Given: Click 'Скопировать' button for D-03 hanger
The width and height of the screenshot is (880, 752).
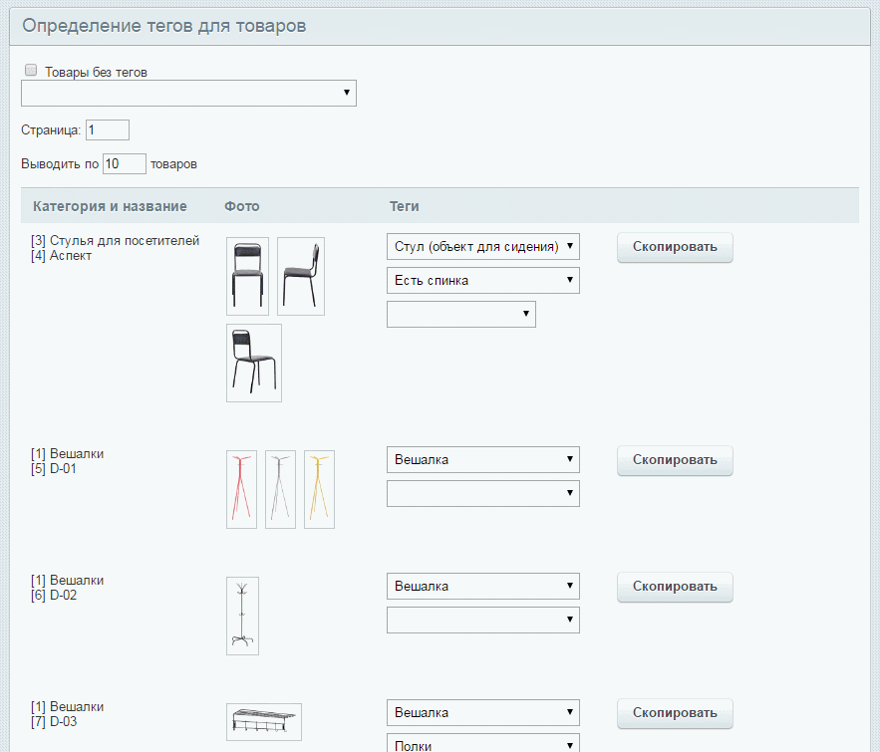Looking at the screenshot, I should pos(675,713).
